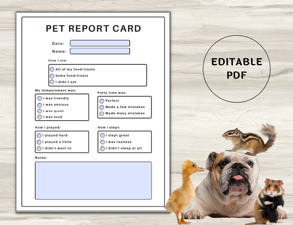Select 'I didn't want to' radio button
The width and height of the screenshot is (293, 225).
pyautogui.click(x=39, y=148)
